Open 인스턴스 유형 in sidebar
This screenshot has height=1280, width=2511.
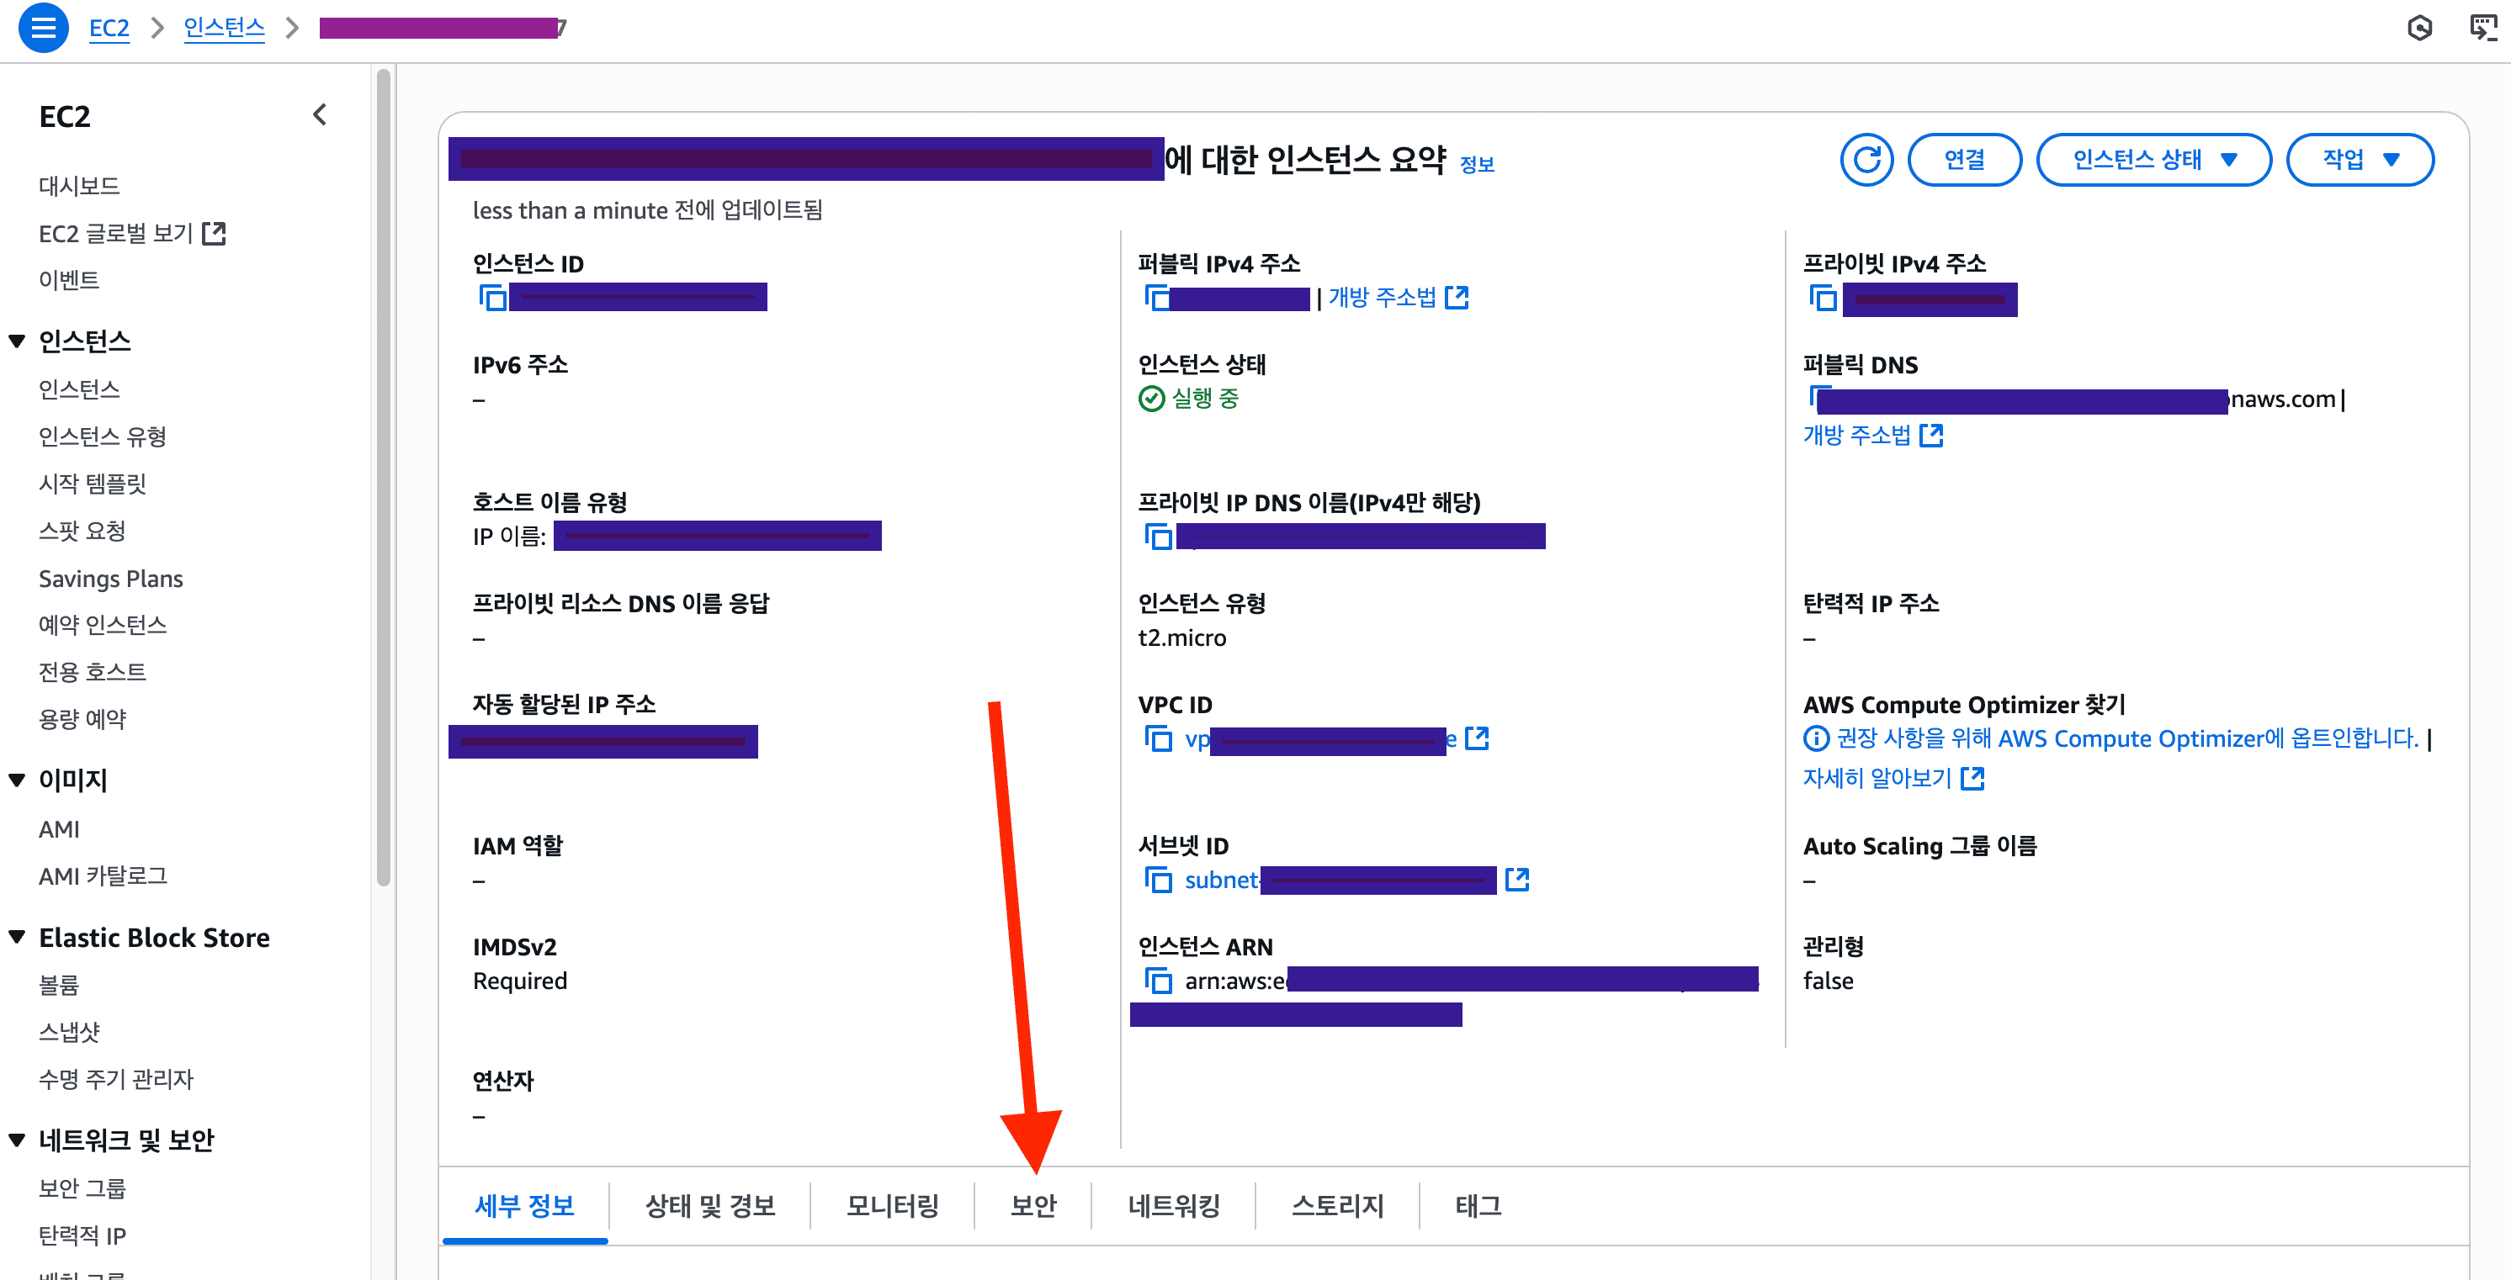103,436
